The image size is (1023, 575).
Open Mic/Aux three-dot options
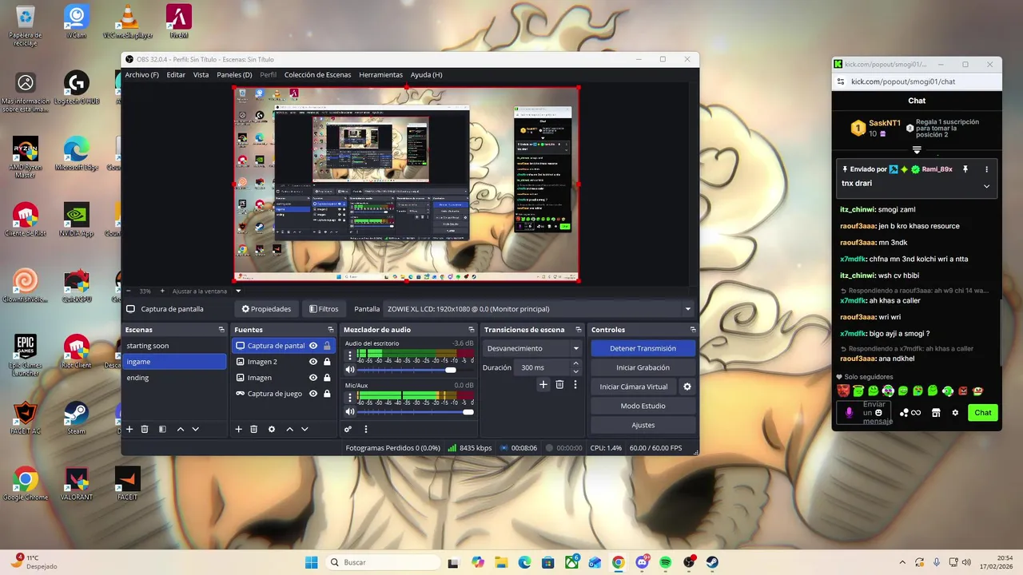click(349, 398)
